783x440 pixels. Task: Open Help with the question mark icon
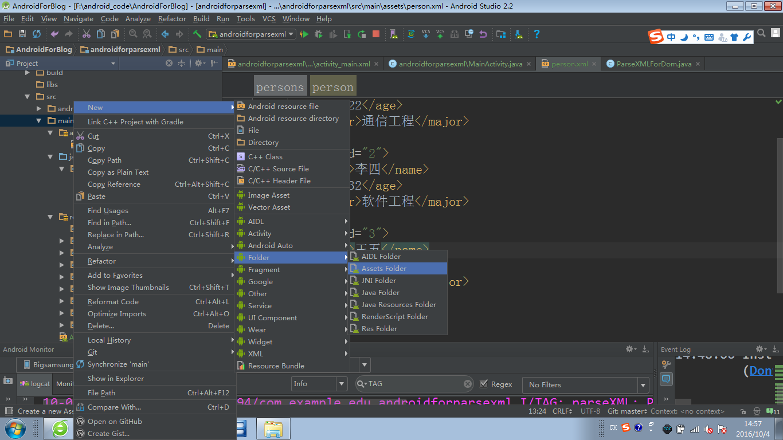537,34
